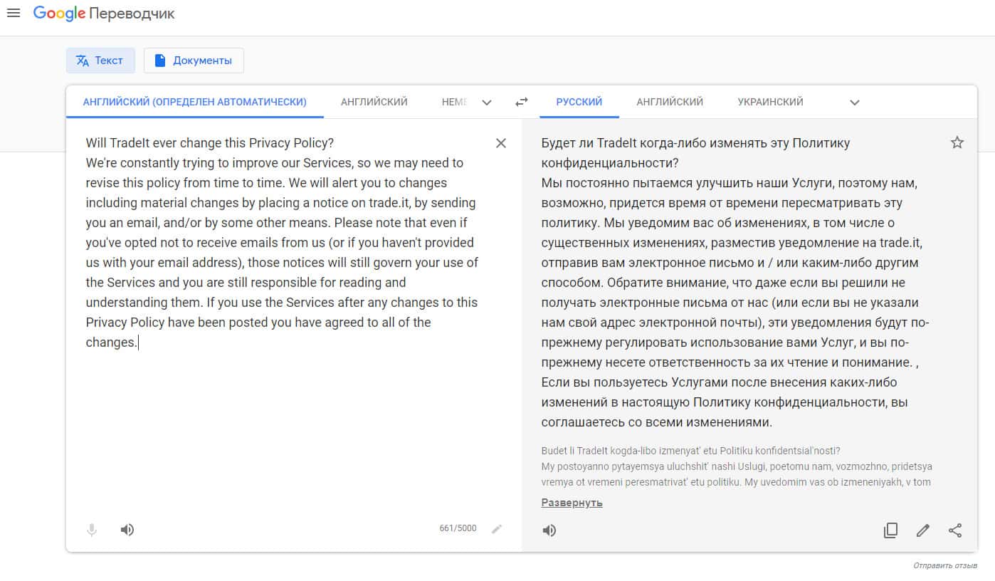Click the Отправить отзыв feedback link
Image resolution: width=995 pixels, height=581 pixels.
click(x=945, y=565)
